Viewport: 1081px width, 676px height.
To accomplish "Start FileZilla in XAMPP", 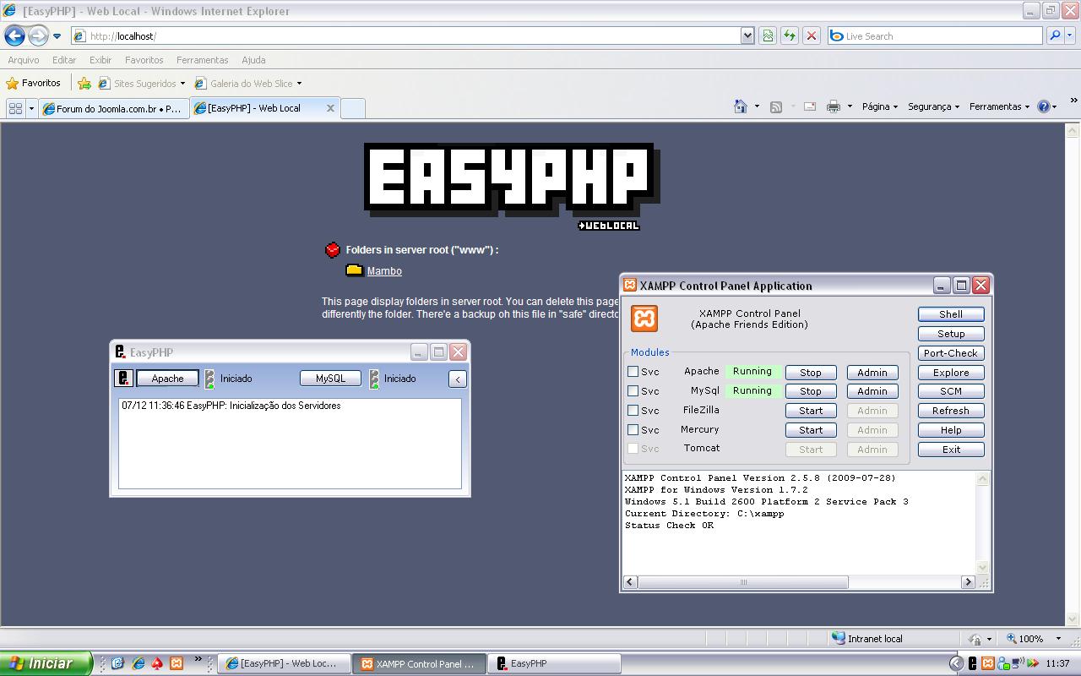I will (x=811, y=411).
